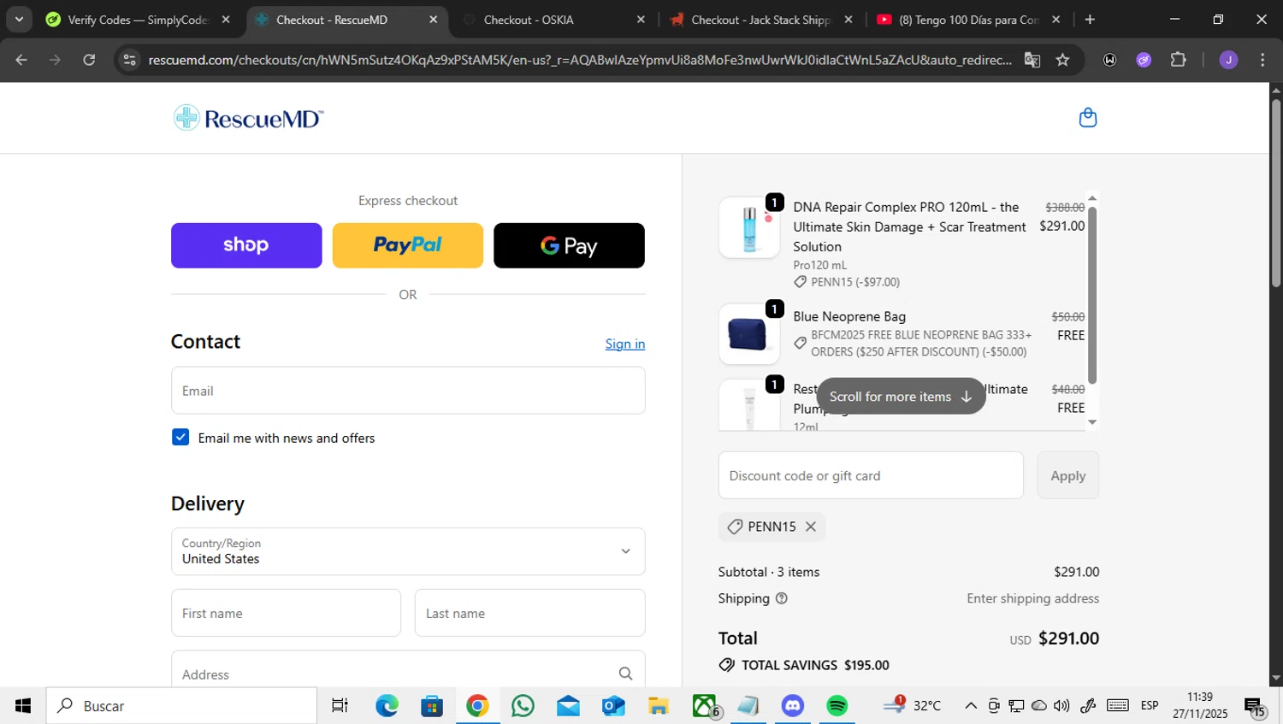Open the tab search dropdown arrow
Image resolution: width=1283 pixels, height=724 pixels.
tap(19, 19)
